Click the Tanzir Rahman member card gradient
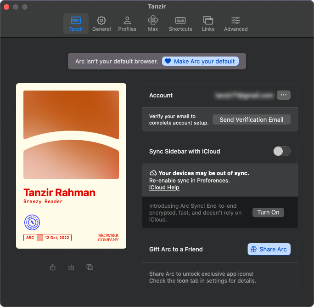The height and width of the screenshot is (307, 314). (x=71, y=133)
